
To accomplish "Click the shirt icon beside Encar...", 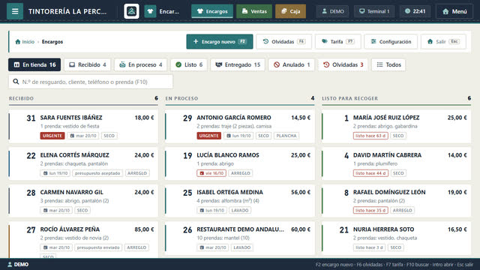I will [150, 11].
